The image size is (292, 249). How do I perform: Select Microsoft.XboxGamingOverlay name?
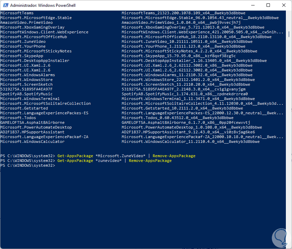pos(32,27)
